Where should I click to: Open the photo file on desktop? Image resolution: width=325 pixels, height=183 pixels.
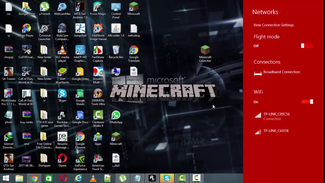(x=9, y=117)
